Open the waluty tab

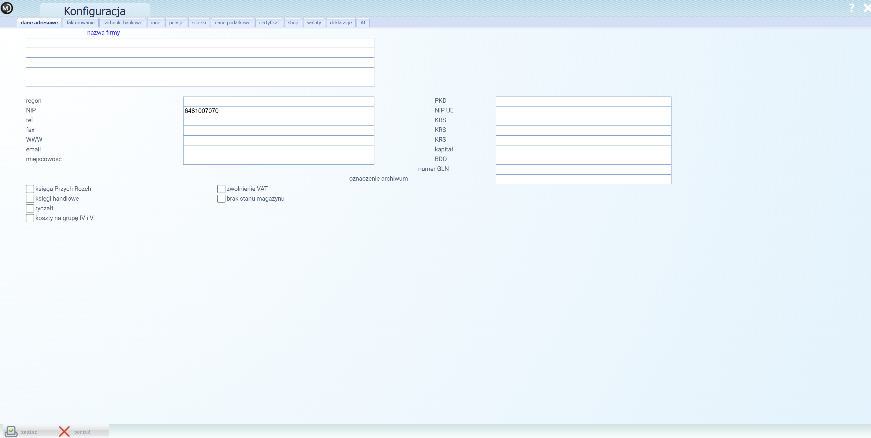(x=314, y=23)
